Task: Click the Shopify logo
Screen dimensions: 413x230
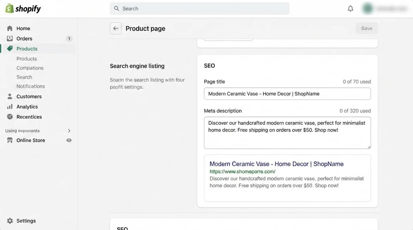Action: [x=23, y=8]
